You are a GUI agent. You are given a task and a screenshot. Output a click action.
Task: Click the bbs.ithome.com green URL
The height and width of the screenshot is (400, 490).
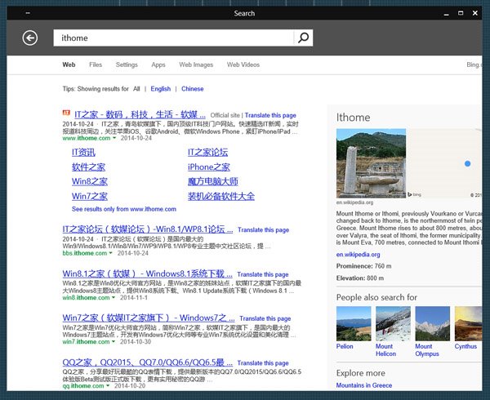[85, 253]
